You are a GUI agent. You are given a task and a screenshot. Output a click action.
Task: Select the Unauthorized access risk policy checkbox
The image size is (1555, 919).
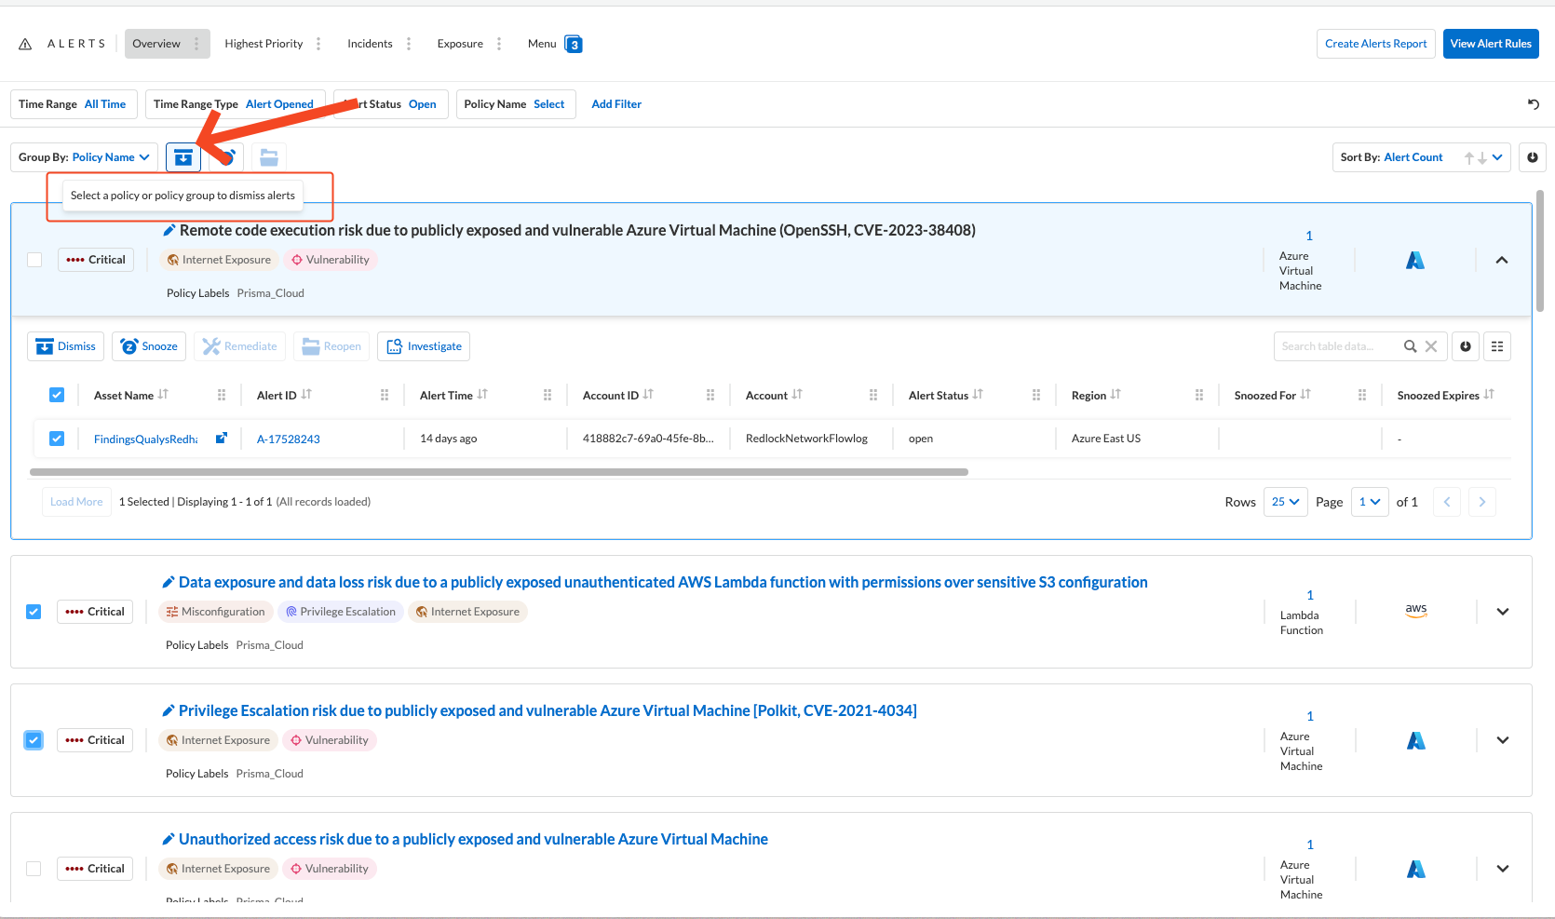tap(34, 869)
